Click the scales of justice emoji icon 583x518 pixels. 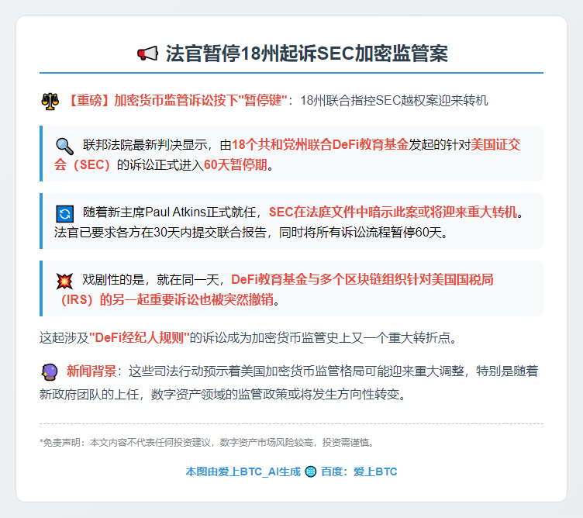point(50,101)
